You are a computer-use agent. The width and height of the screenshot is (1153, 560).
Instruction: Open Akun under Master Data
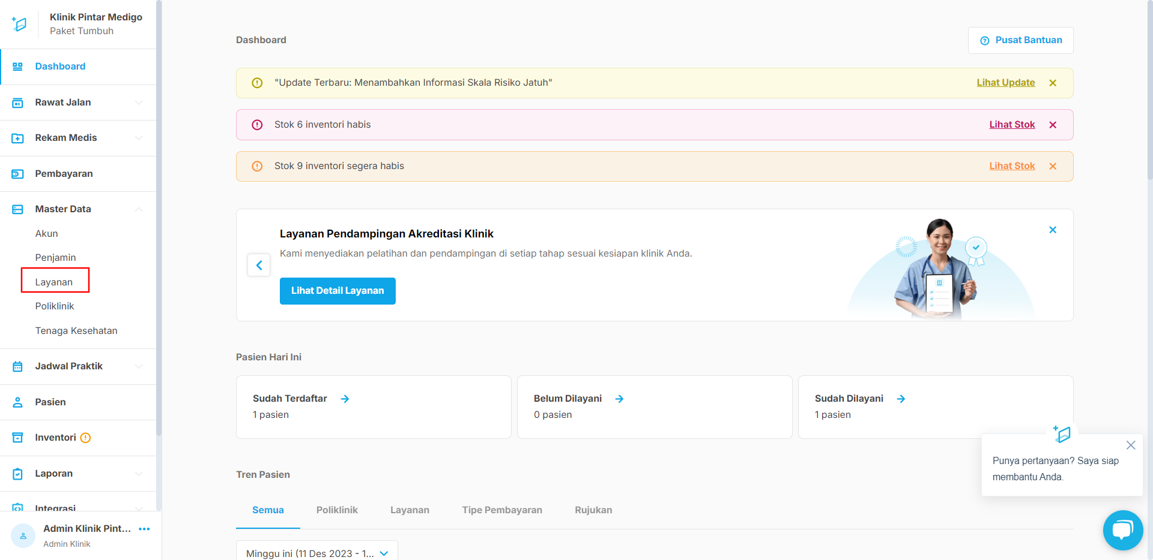point(46,234)
